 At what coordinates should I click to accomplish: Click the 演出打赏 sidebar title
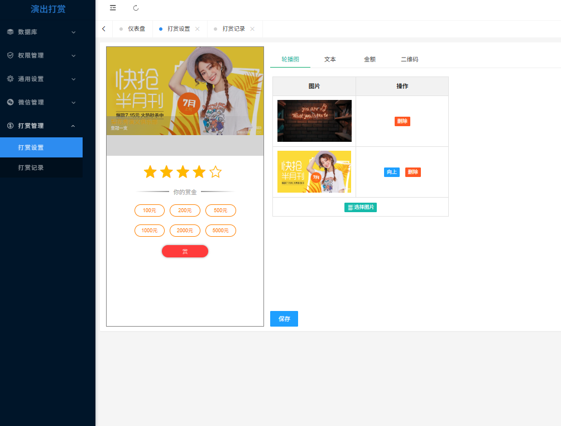coord(48,9)
